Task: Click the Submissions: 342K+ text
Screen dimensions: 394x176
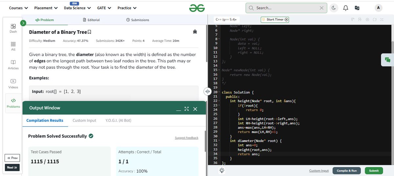Action: pos(110,41)
